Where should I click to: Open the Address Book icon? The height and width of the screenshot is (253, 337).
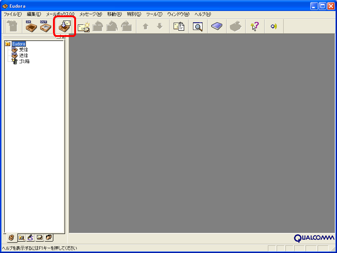click(217, 26)
